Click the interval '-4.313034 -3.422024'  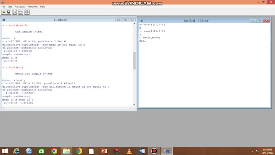19,93
